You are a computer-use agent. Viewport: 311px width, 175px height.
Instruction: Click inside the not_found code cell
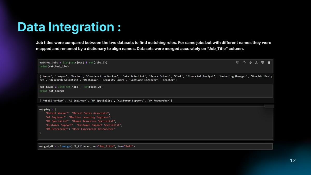155,90
